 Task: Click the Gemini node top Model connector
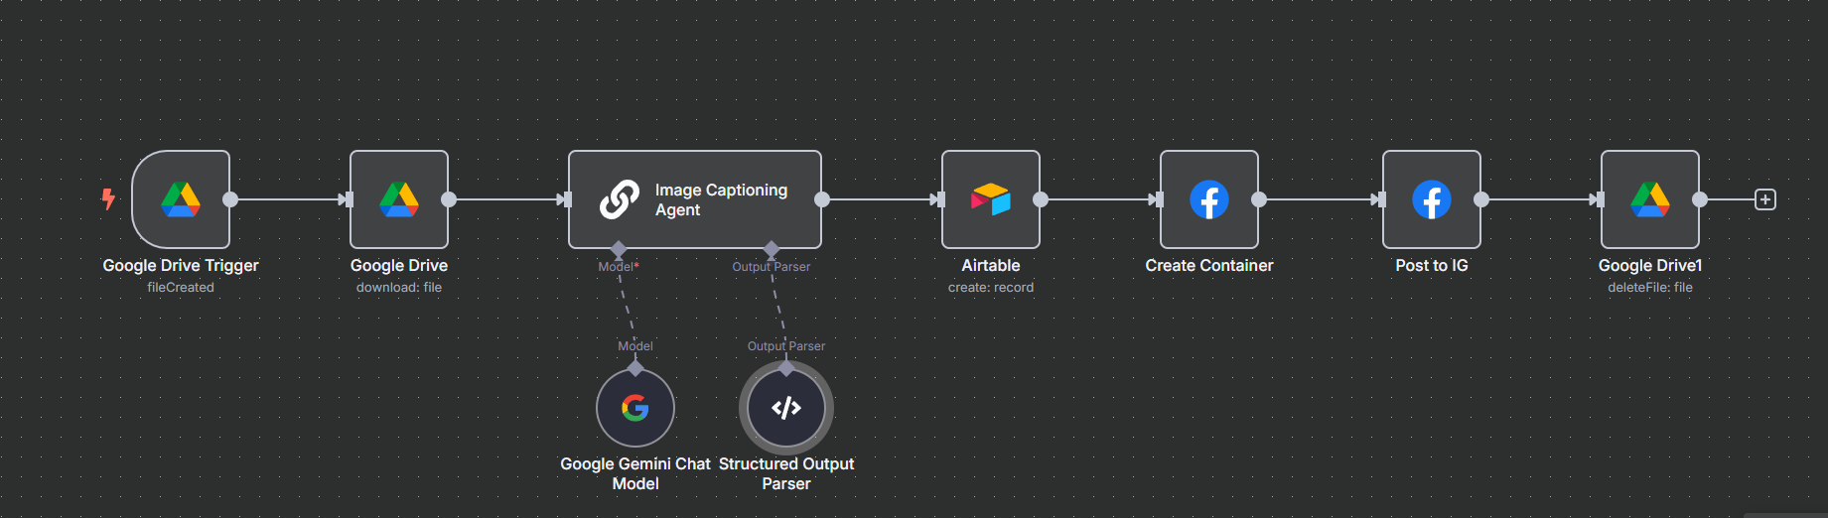point(635,368)
